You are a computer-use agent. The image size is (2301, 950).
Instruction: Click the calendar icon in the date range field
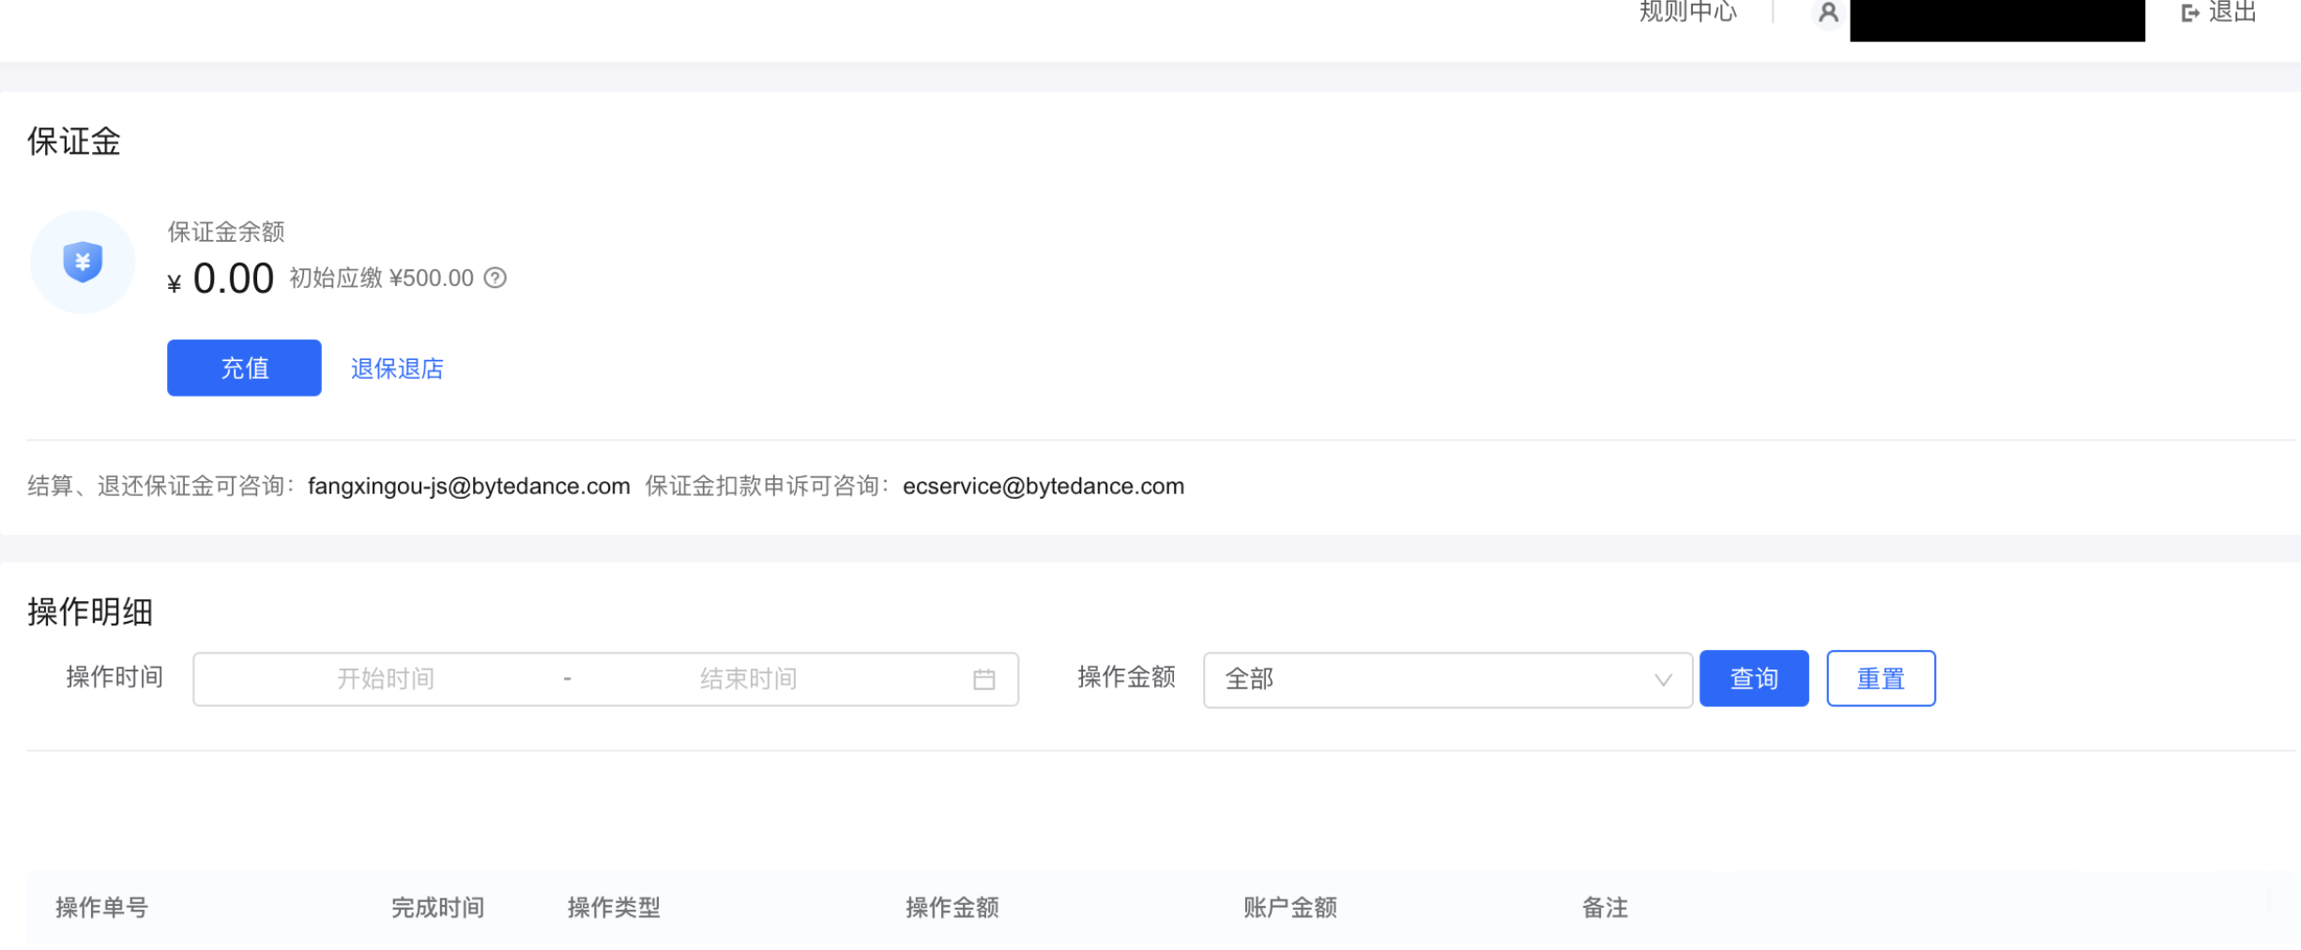tap(983, 678)
